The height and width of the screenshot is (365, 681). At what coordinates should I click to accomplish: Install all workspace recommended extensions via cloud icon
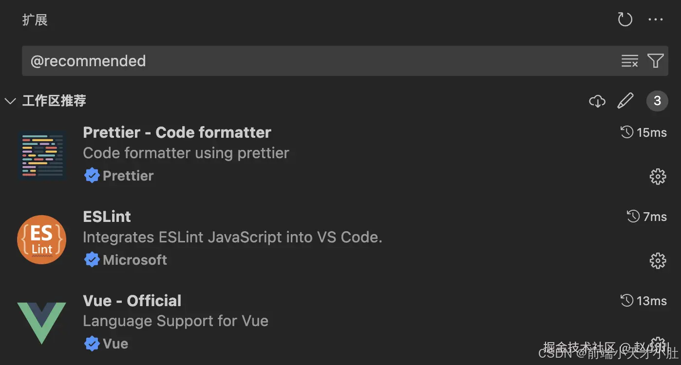[x=597, y=101]
